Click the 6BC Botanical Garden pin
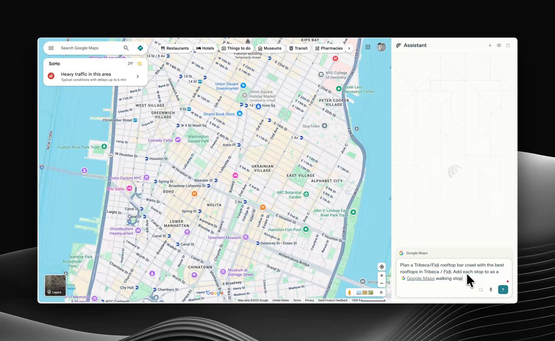 pyautogui.click(x=306, y=194)
